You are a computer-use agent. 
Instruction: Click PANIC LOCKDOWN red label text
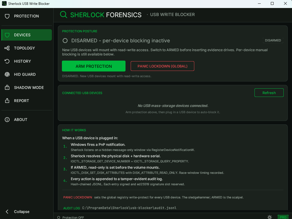tap(77, 197)
